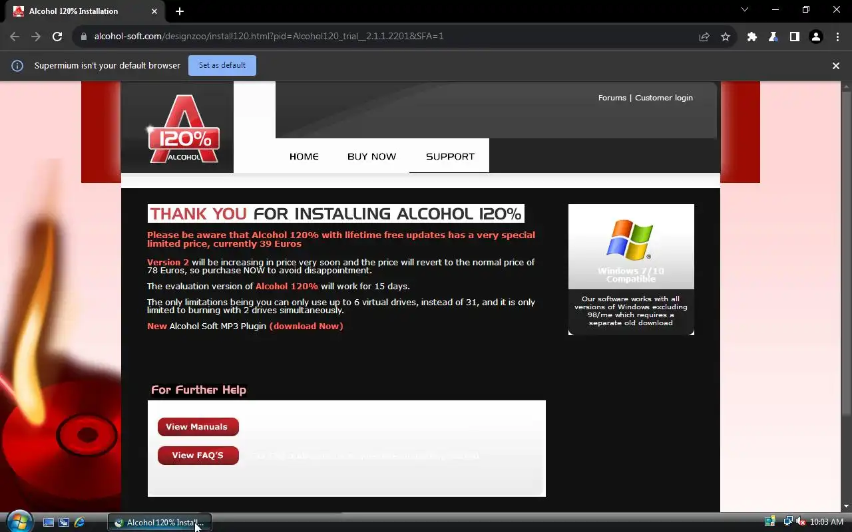Click the address bar URL
Image resolution: width=852 pixels, height=532 pixels.
coord(269,37)
